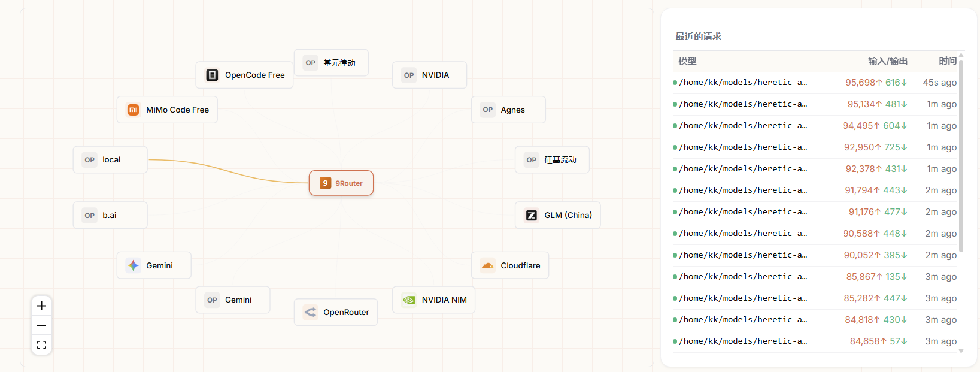The width and height of the screenshot is (980, 372).
Task: Click the 94,495↑ 604↓ token value
Action: (875, 126)
